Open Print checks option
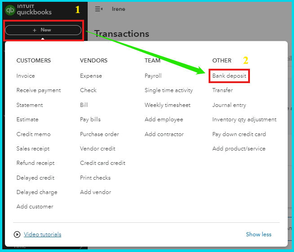 [95, 177]
